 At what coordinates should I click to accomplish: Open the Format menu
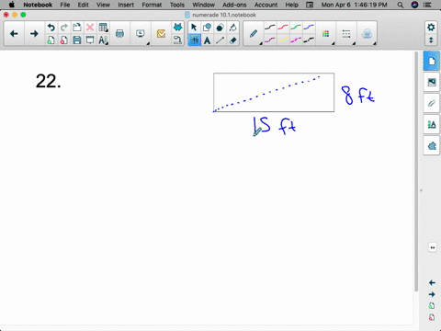pyautogui.click(x=152, y=5)
